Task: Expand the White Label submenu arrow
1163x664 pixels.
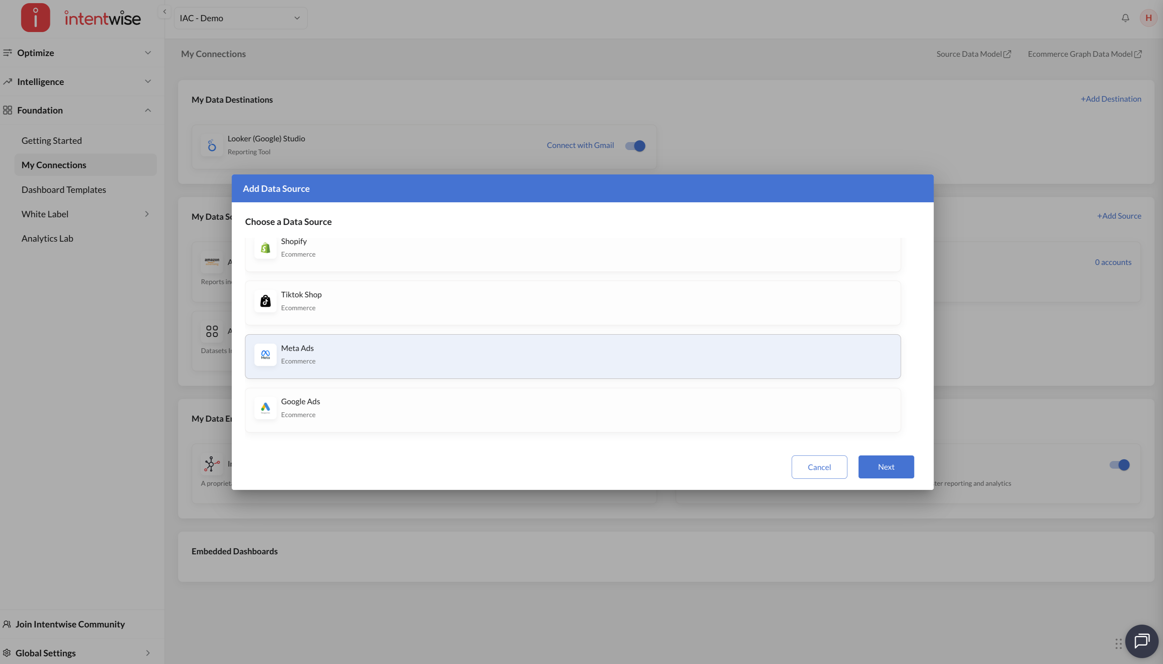Action: click(x=147, y=214)
